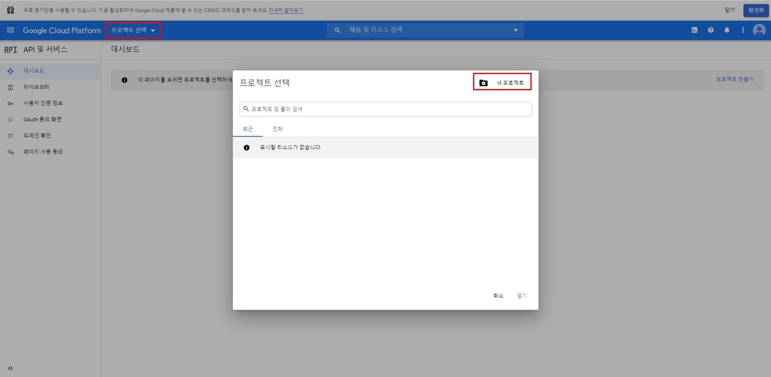The width and height of the screenshot is (771, 377).
Task: Collapse the sidebar with the bottom arrow icon
Action: [11, 368]
